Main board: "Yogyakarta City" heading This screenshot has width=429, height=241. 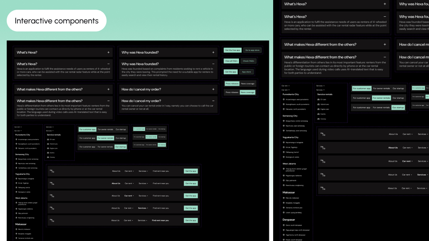23,174
